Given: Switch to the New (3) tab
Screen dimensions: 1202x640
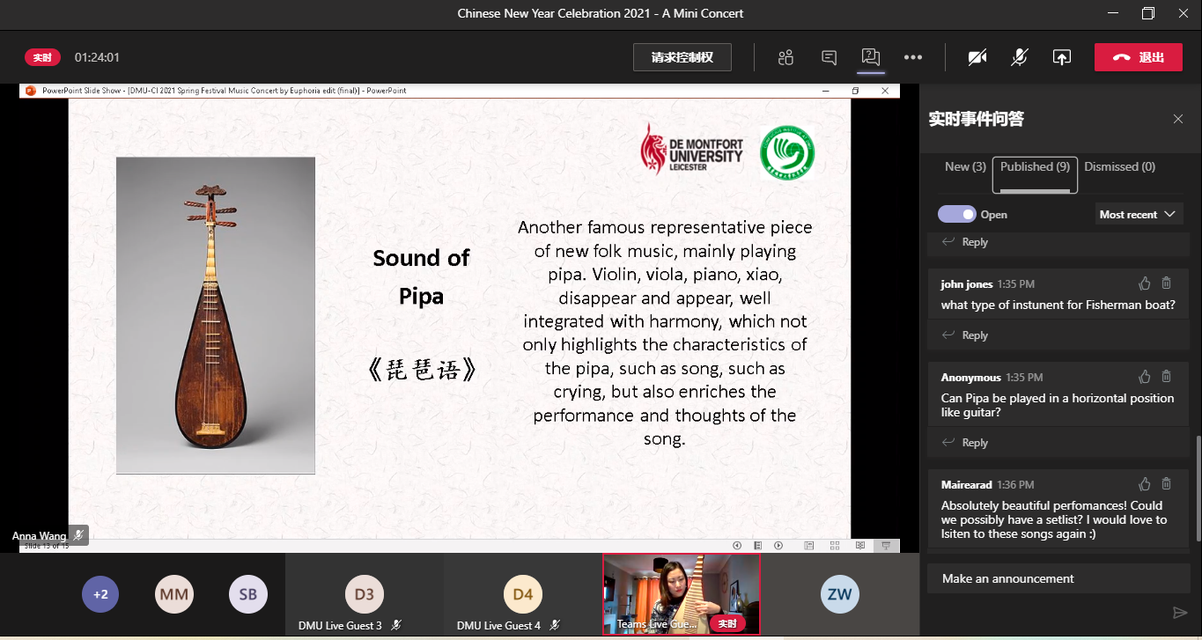Looking at the screenshot, I should (x=965, y=166).
